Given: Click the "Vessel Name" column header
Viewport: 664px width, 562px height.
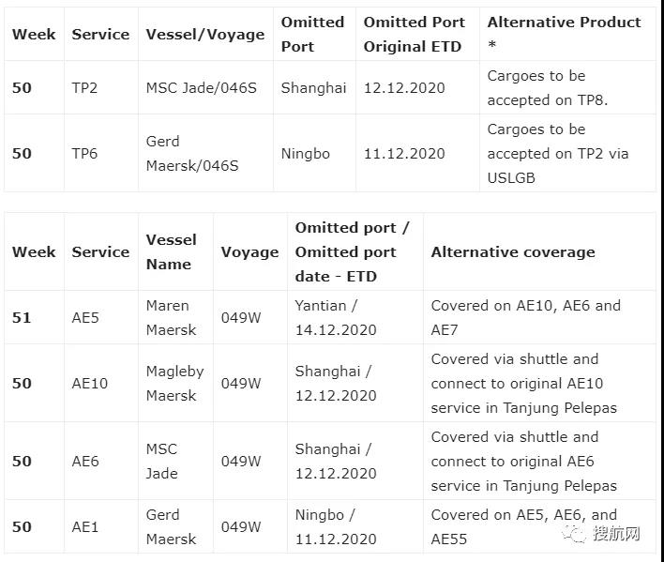Looking at the screenshot, I should point(171,252).
